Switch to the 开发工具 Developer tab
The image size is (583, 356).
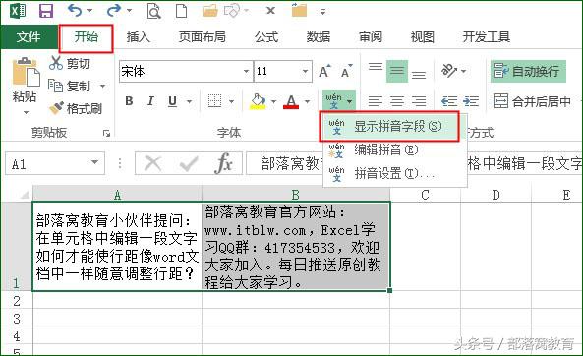coord(486,36)
